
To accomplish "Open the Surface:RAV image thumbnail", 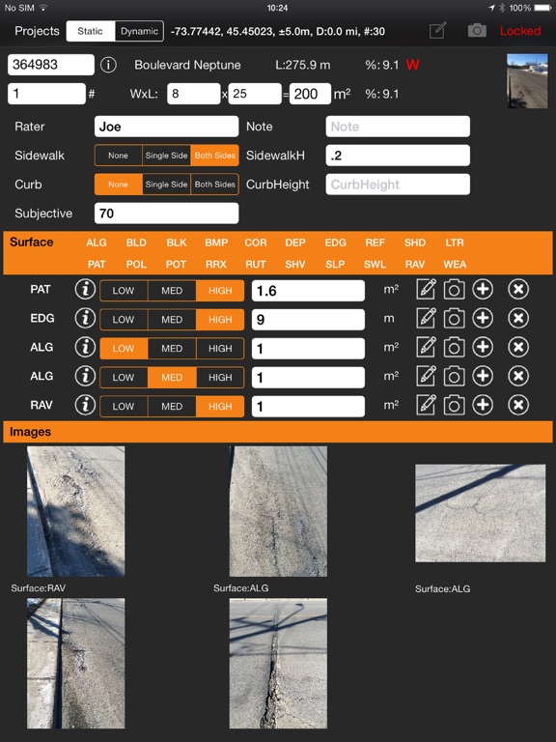I will click(x=75, y=511).
